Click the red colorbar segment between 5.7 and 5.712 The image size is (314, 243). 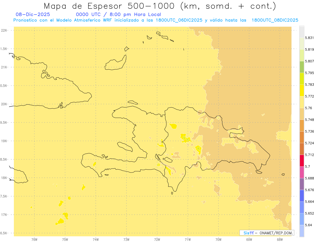(302, 160)
